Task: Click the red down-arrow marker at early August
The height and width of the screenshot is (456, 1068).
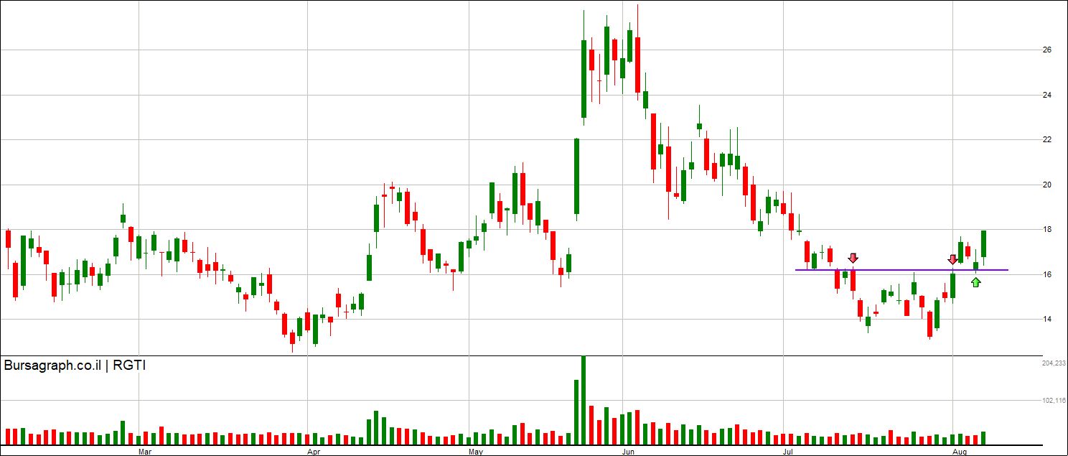Action: pyautogui.click(x=952, y=259)
